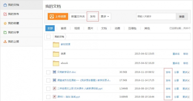The height and width of the screenshot is (101, 193).
Task: Click the 教材资源 folder name
Action: click(x=66, y=44)
